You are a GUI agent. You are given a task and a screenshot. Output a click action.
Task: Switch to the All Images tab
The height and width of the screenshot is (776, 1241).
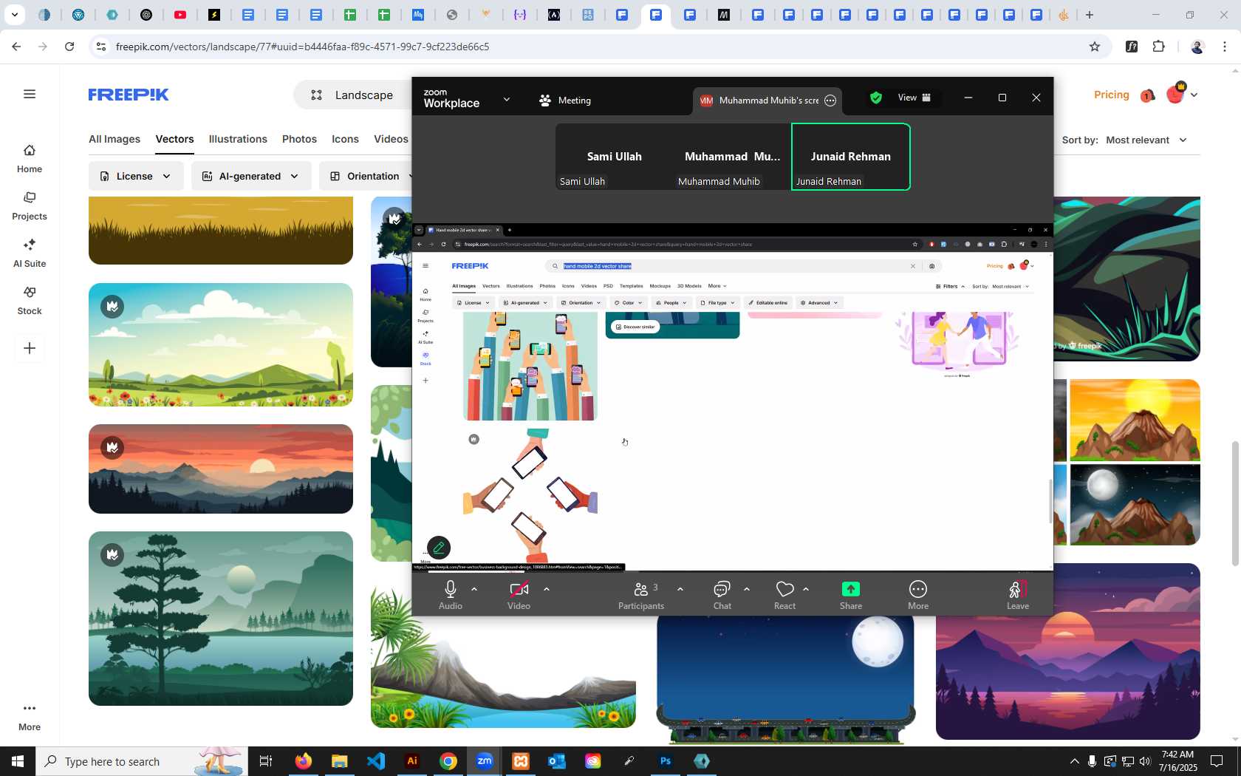114,139
